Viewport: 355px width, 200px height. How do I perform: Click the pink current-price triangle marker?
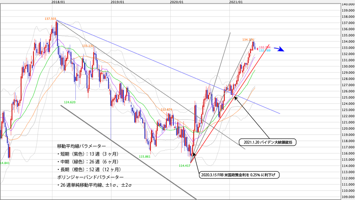[x=257, y=49]
